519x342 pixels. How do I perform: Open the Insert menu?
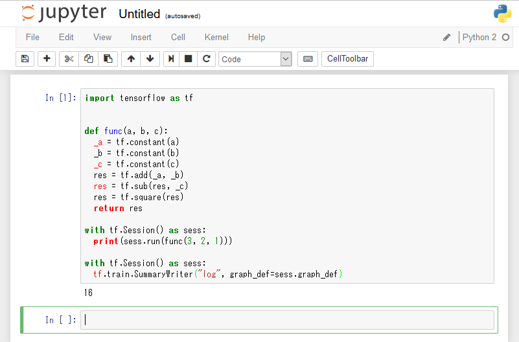141,37
